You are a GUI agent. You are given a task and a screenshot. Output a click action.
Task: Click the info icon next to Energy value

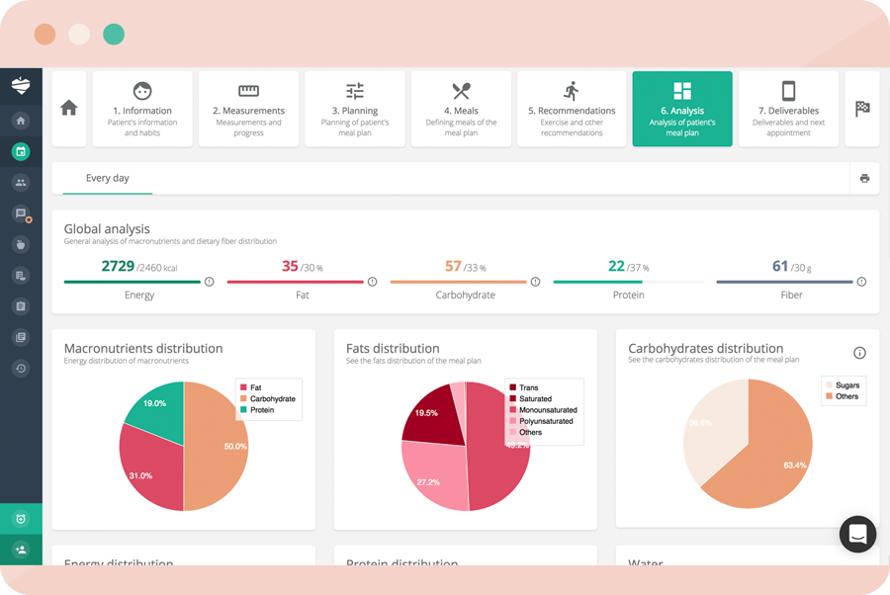(209, 281)
